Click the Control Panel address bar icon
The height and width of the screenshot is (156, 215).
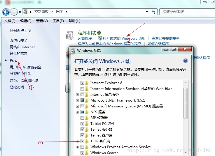[x=25, y=12]
